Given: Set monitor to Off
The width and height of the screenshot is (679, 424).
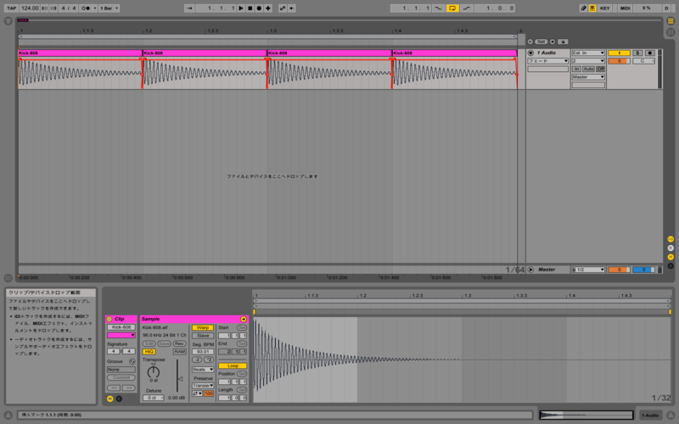Looking at the screenshot, I should coord(600,69).
